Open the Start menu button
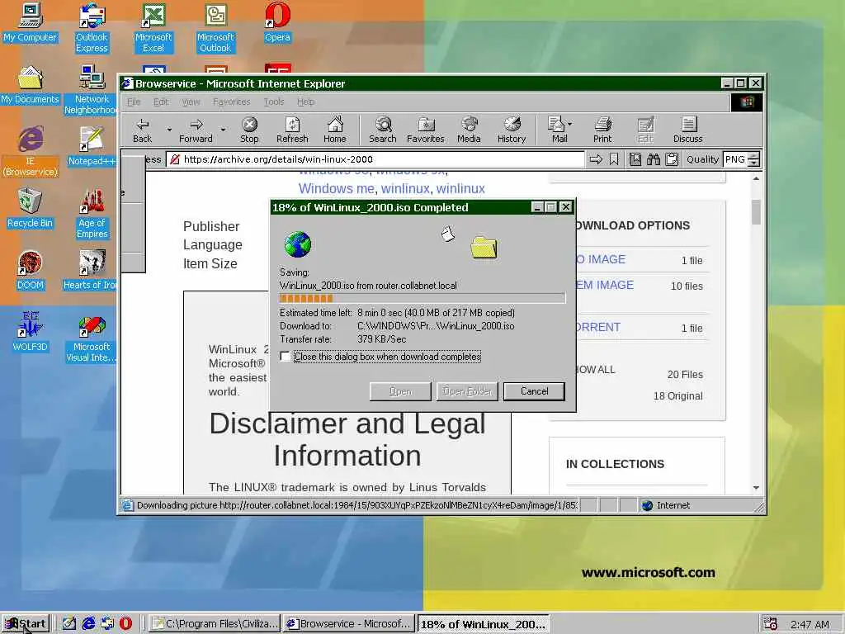Image resolution: width=845 pixels, height=634 pixels. click(x=26, y=624)
